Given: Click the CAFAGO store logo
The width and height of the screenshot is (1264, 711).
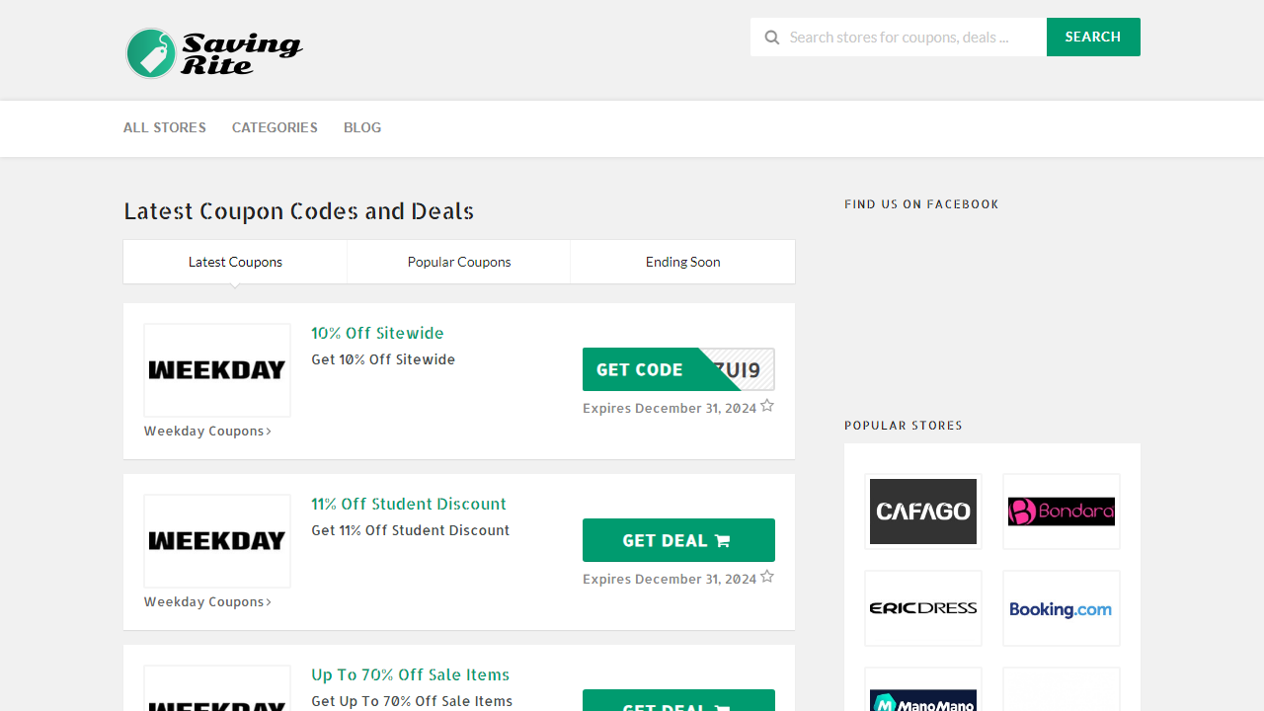Looking at the screenshot, I should point(922,511).
